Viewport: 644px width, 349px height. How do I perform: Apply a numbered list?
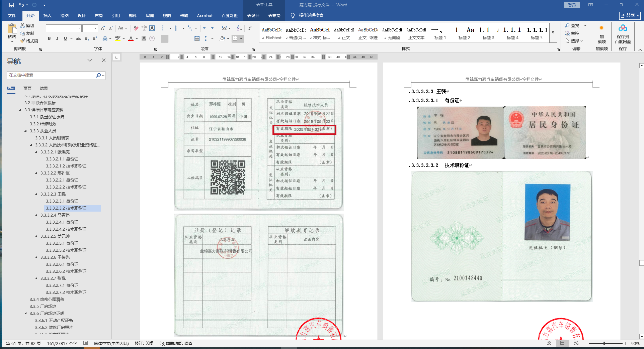[178, 28]
